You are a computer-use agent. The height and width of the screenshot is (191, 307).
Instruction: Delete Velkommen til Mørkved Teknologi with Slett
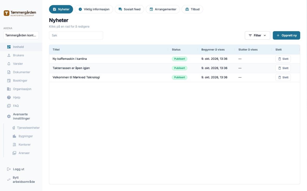tap(283, 77)
